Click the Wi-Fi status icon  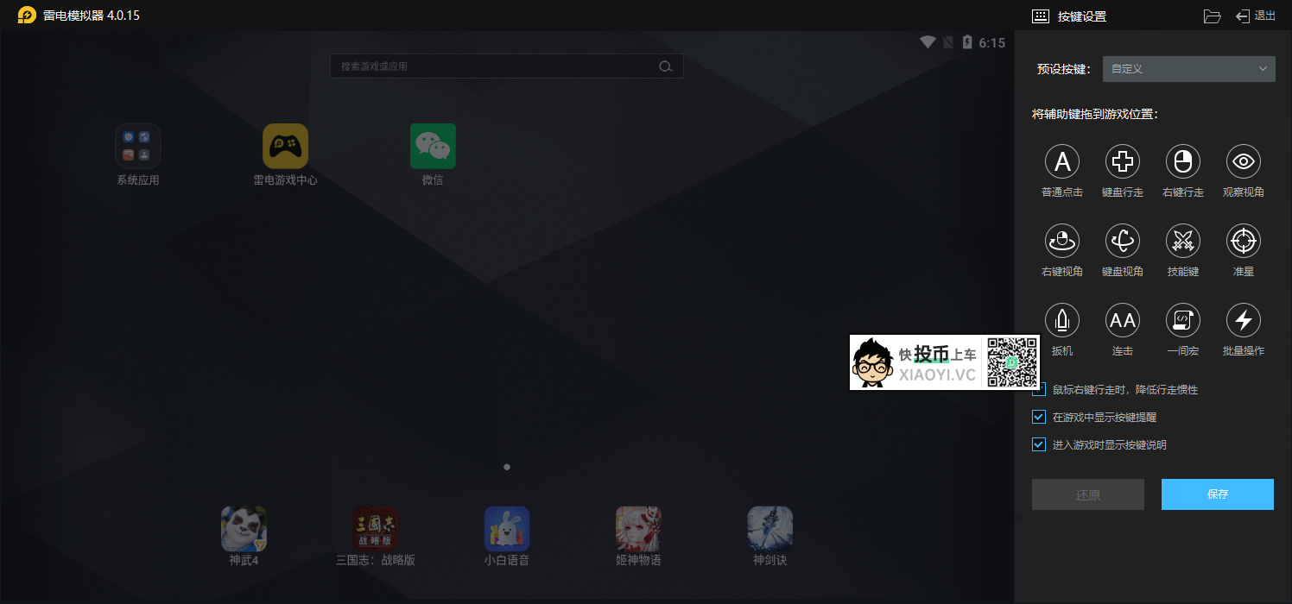928,42
